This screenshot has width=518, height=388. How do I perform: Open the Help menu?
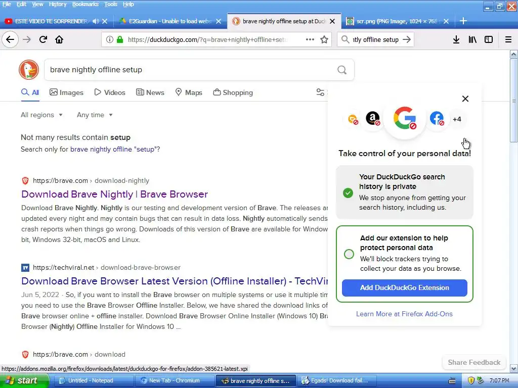[128, 4]
